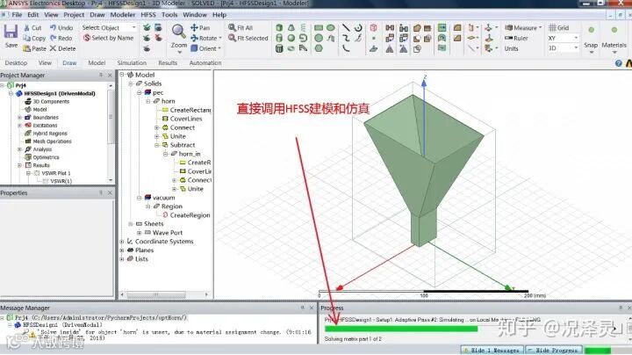This screenshot has height=355, width=632.
Task: Fit All objects in view
Action: coord(241,28)
